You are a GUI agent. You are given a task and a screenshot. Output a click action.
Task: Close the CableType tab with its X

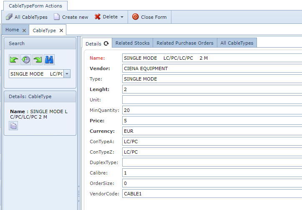point(61,30)
